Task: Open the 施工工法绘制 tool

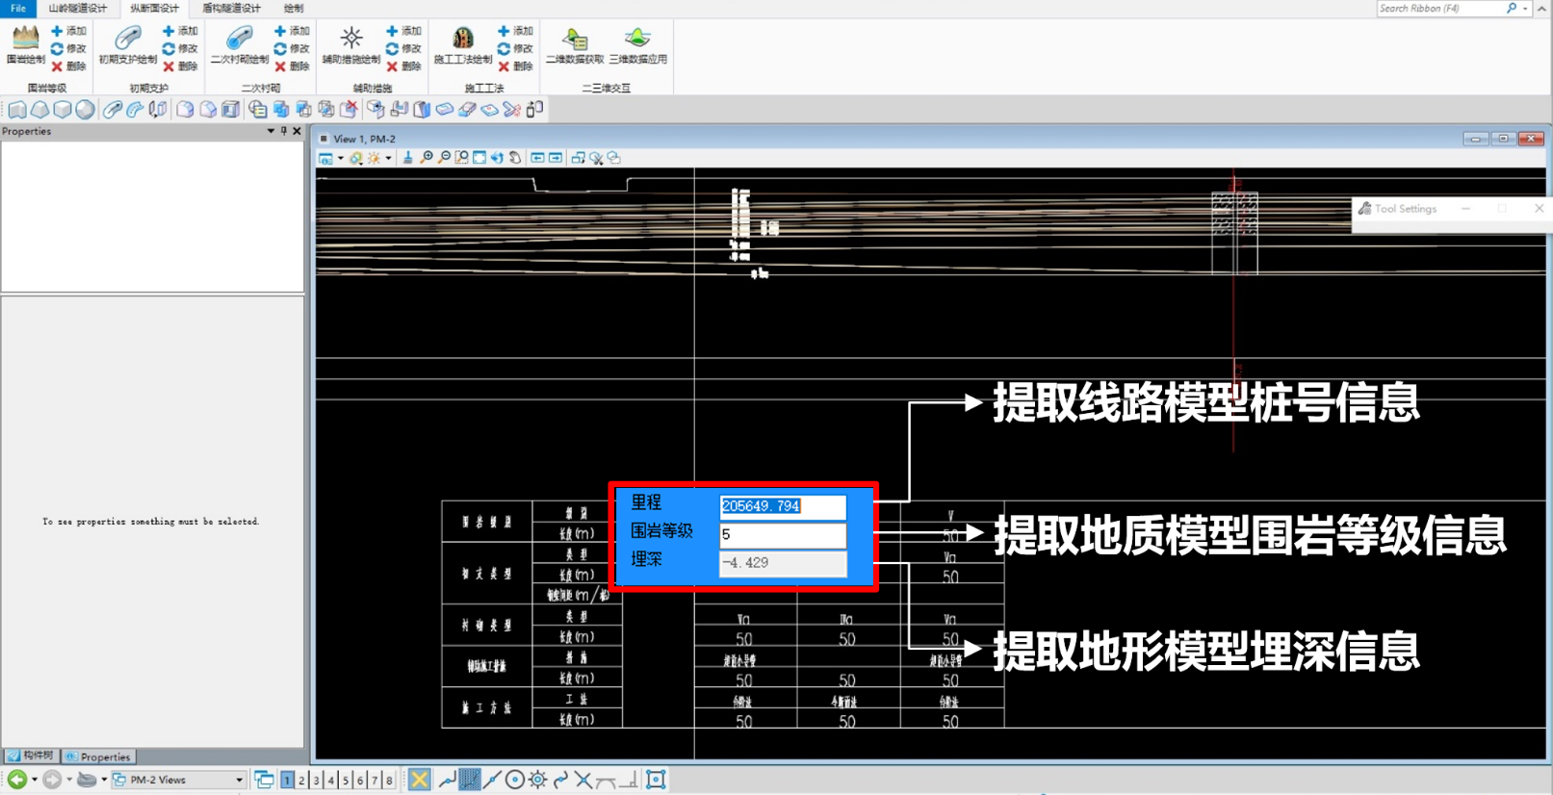Action: [462, 44]
